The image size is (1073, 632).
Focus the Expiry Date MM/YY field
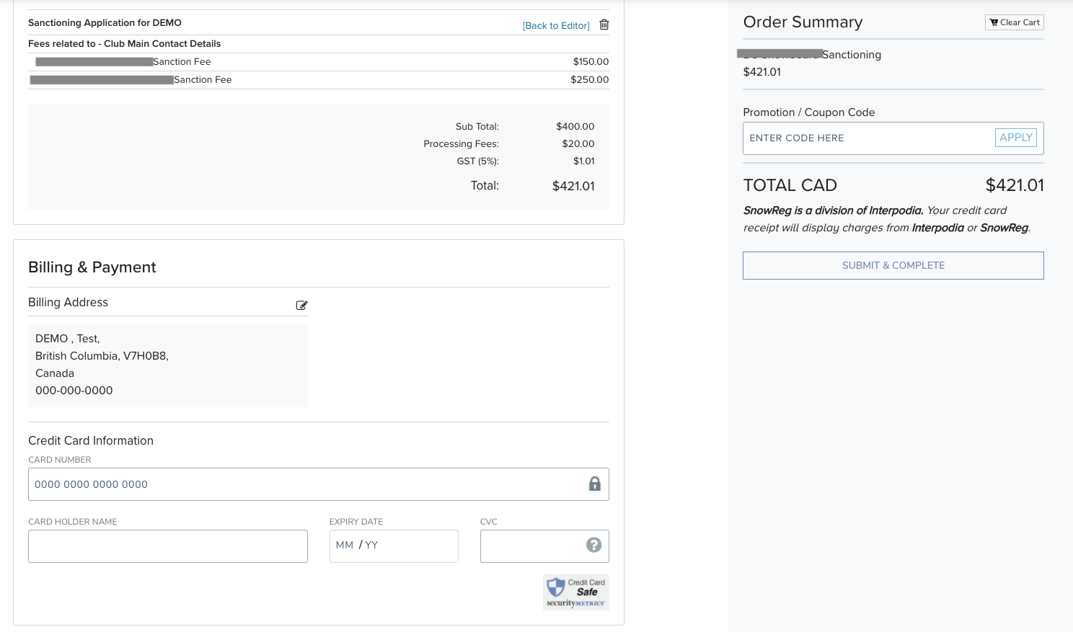pos(393,546)
